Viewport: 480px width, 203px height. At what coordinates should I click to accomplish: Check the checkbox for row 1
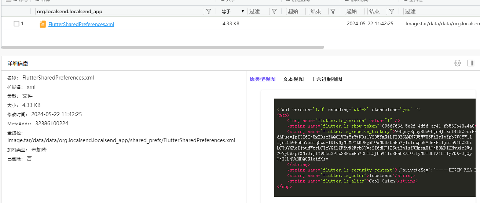coord(16,24)
